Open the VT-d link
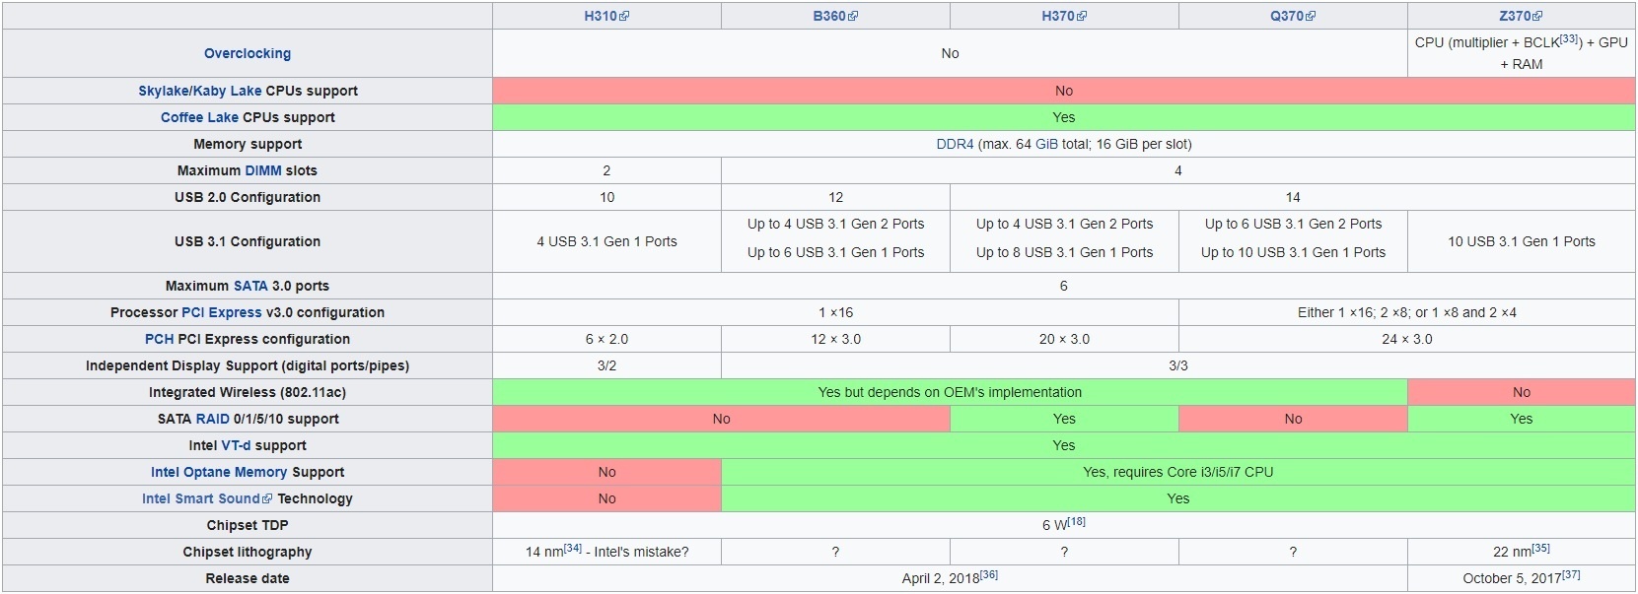Viewport: 1638px width, 594px height. coord(236,445)
